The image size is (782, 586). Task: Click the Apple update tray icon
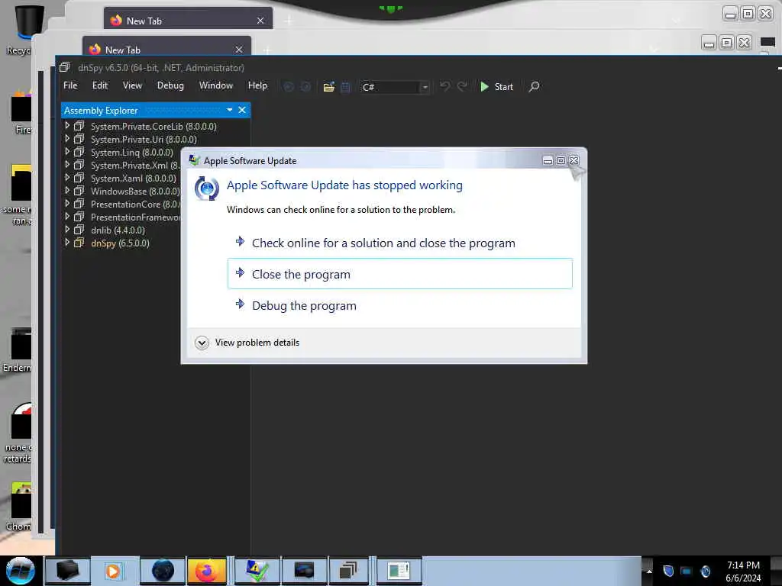tap(705, 571)
